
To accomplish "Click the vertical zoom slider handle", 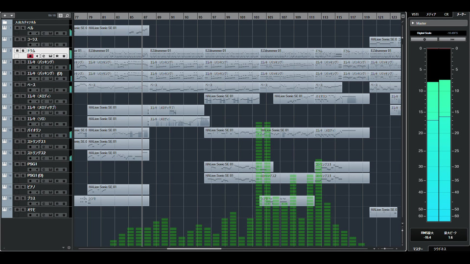I will (x=402, y=230).
